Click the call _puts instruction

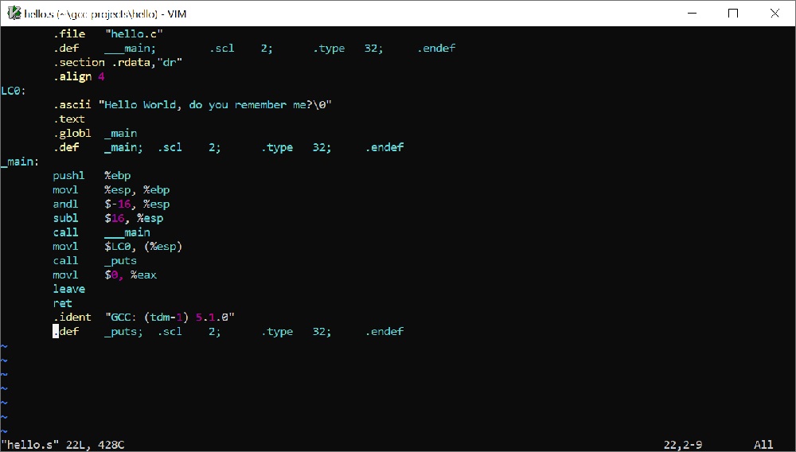point(95,261)
